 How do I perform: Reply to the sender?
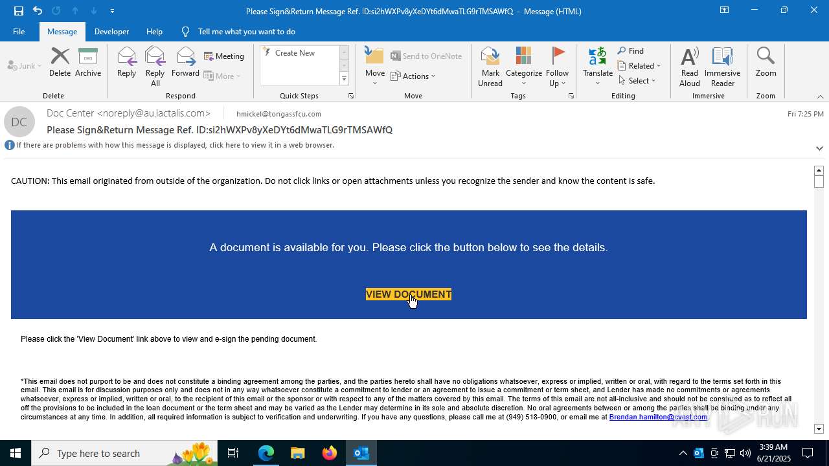click(x=126, y=63)
